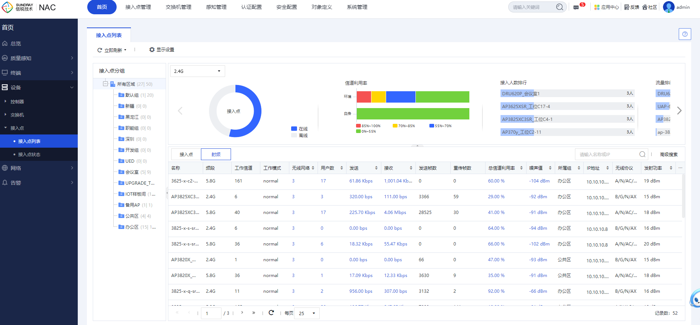The image size is (700, 325).
Task: Open the 交换机管理 top menu
Action: (179, 7)
